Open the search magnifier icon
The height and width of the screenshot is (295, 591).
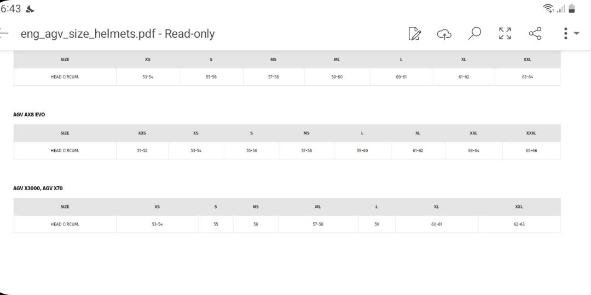pyautogui.click(x=474, y=33)
